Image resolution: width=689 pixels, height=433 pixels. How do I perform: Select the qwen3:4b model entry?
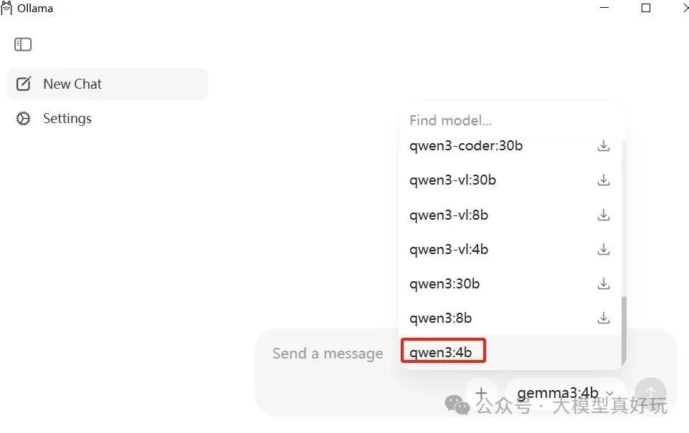point(510,352)
